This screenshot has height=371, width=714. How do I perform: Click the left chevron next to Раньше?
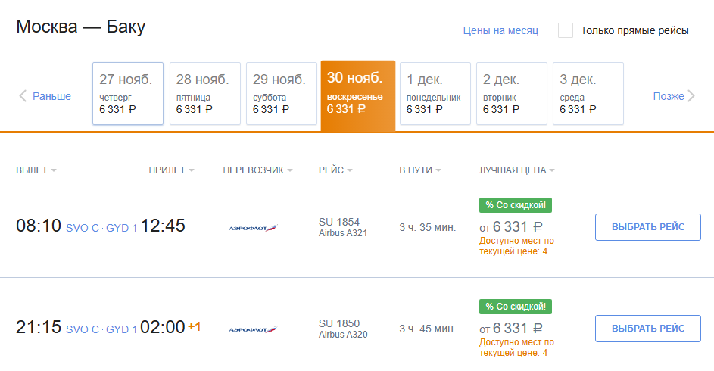(x=22, y=96)
